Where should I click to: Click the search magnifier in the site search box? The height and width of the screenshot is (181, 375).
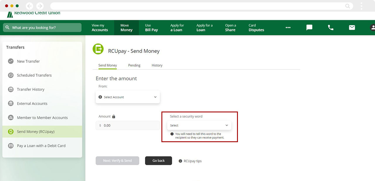8,27
